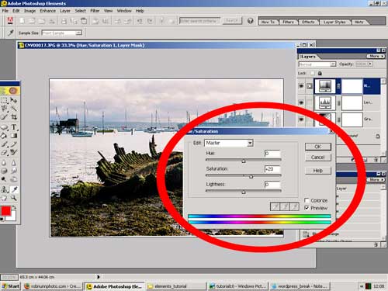Choose the Eyedropper tool in the toolbox

tap(14, 189)
